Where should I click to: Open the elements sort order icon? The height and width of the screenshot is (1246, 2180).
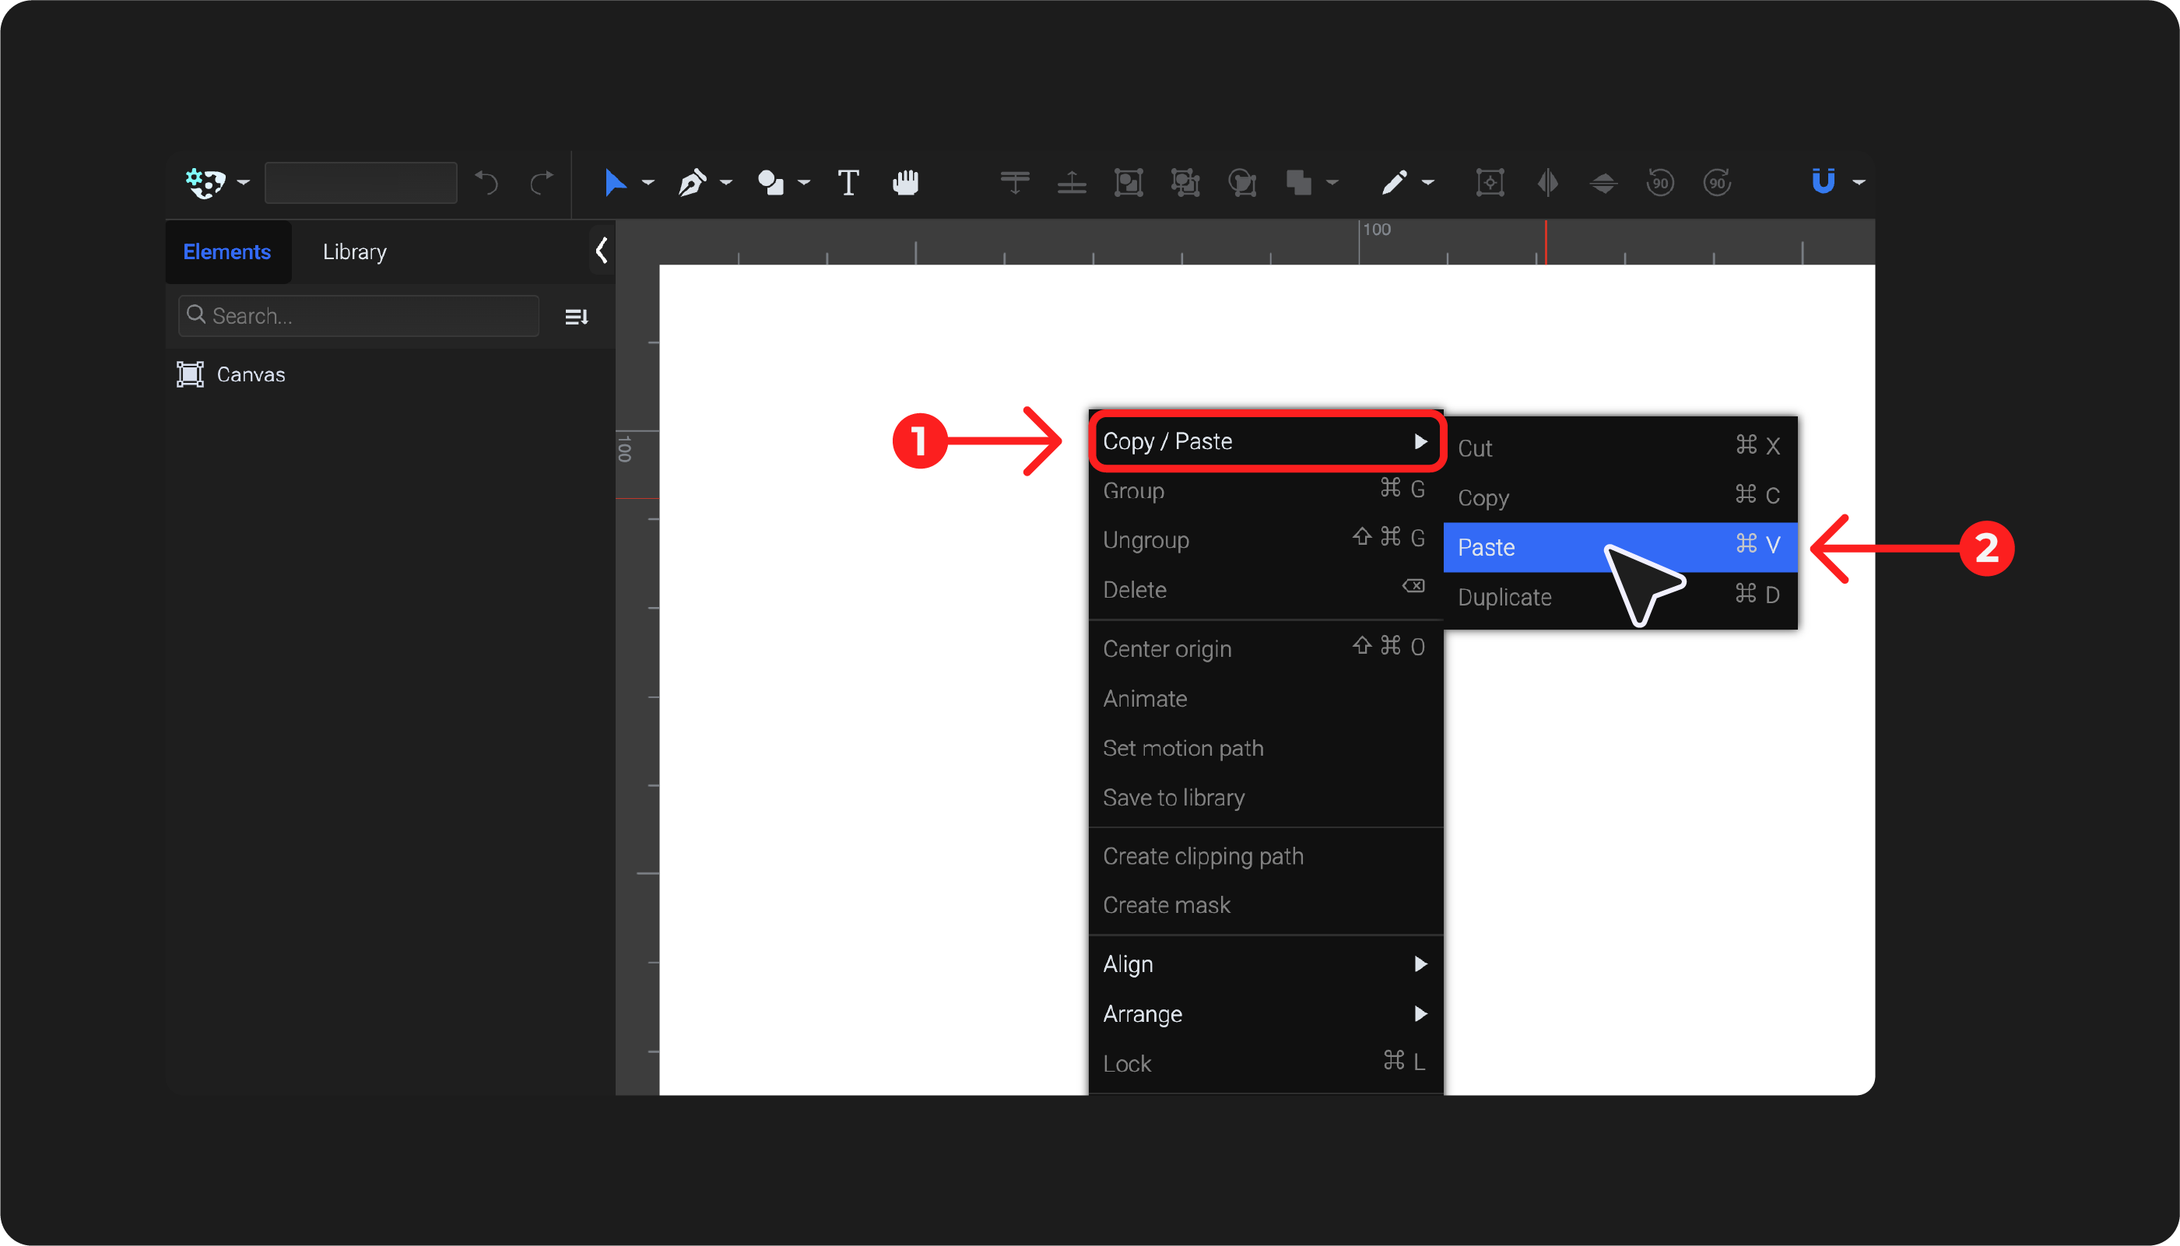[577, 317]
